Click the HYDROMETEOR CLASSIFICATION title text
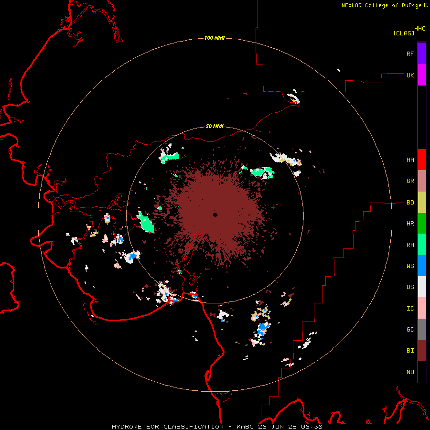The image size is (430, 430). coord(168,427)
